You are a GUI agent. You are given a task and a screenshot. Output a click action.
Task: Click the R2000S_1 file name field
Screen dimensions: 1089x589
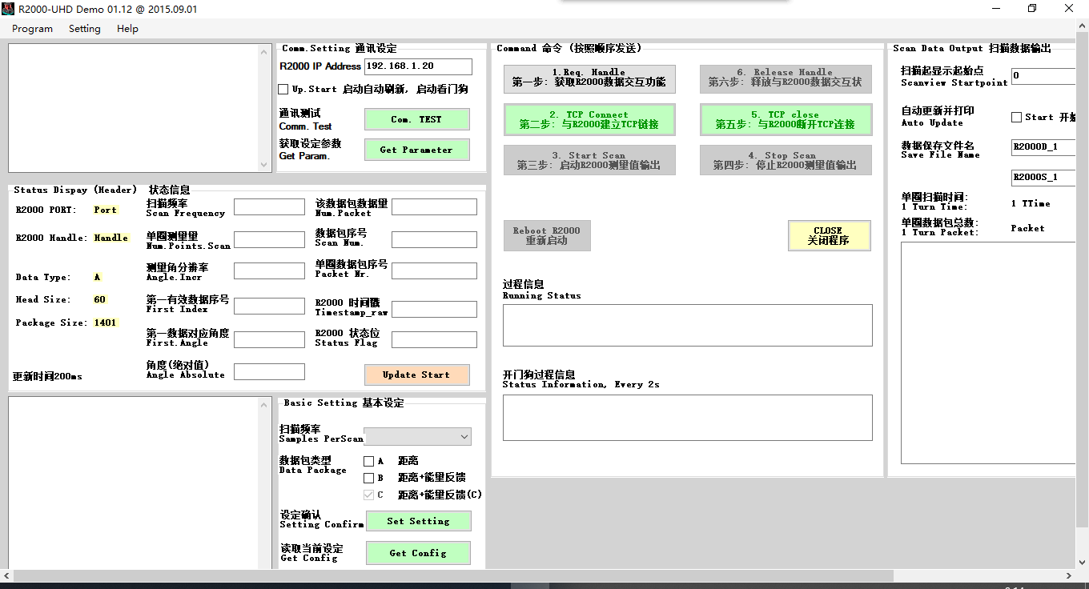click(x=1043, y=178)
